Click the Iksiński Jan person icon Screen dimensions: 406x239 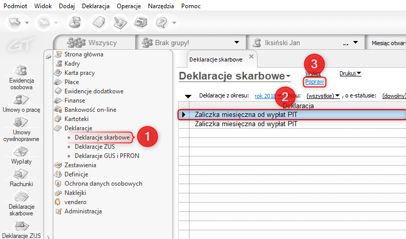257,43
